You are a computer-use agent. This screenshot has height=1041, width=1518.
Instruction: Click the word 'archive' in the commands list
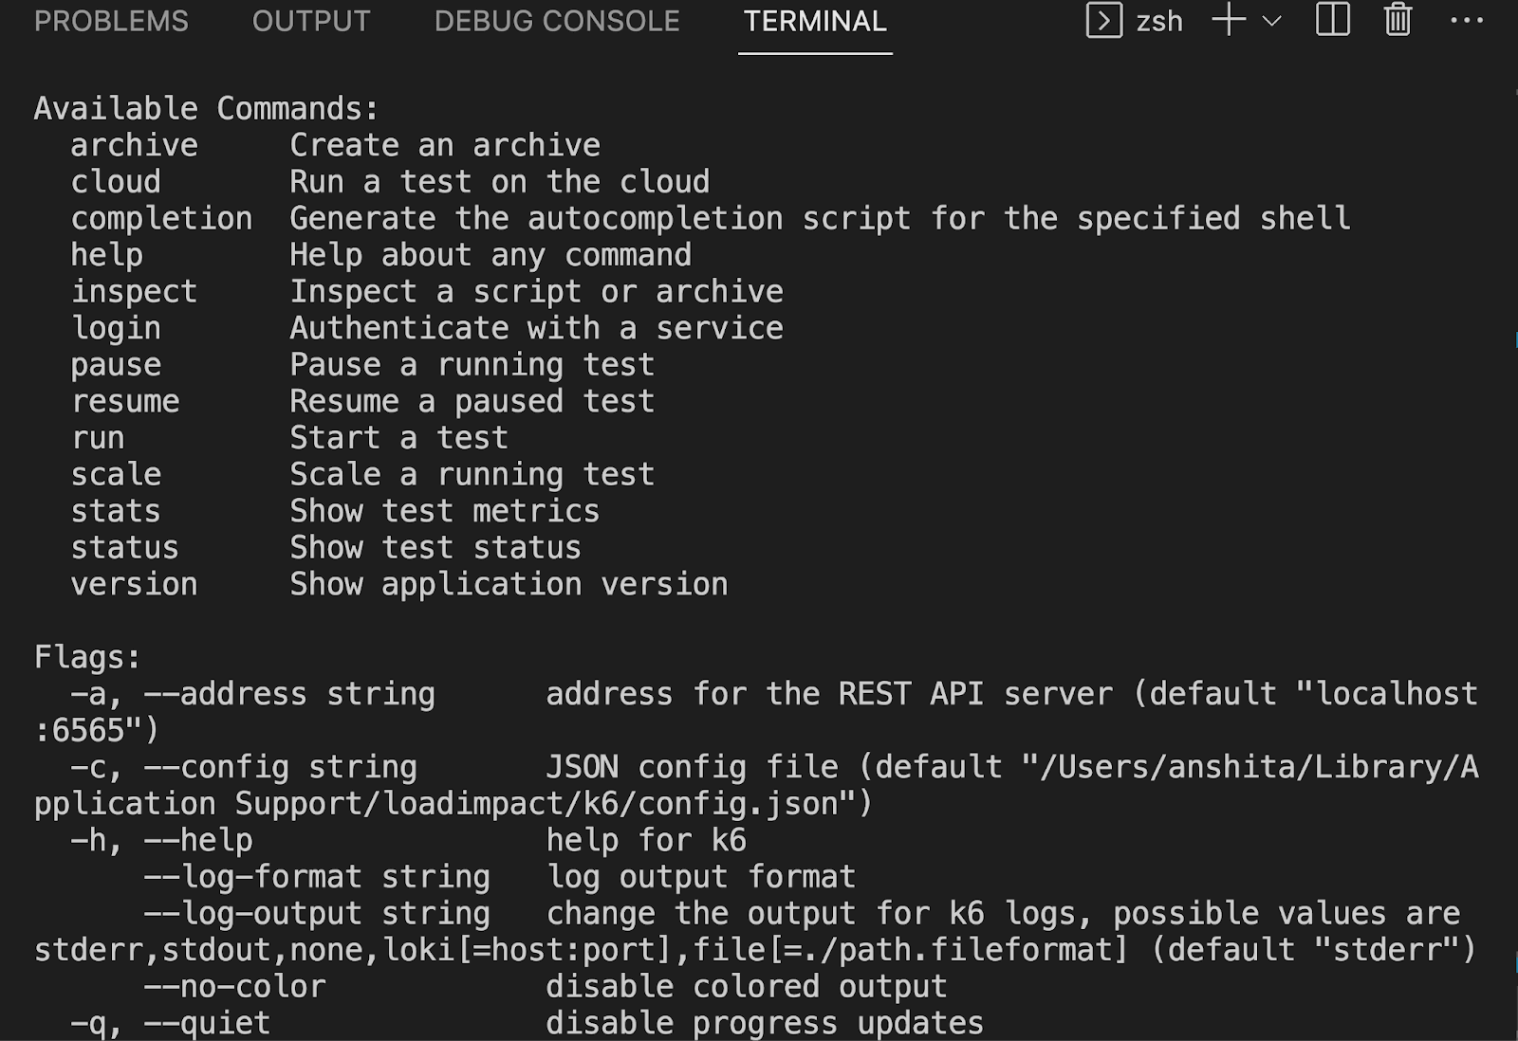(x=134, y=145)
